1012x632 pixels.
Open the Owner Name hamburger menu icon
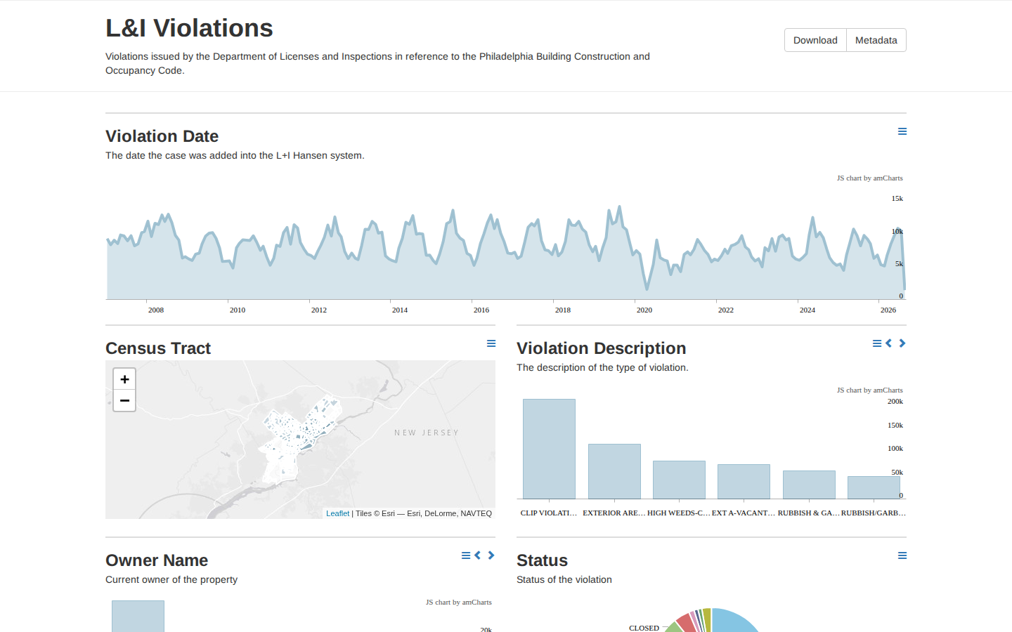pos(466,555)
